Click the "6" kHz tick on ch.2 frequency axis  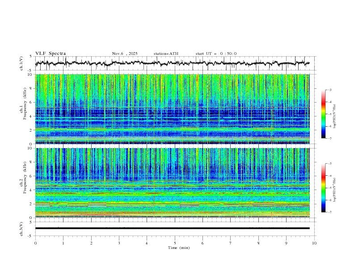coord(31,176)
